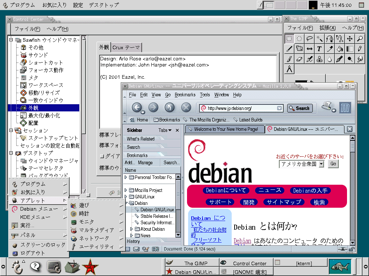Screen dimensions: 369x276
Task: Click Home on Mozilla's personal toolbar
Action: [139, 120]
